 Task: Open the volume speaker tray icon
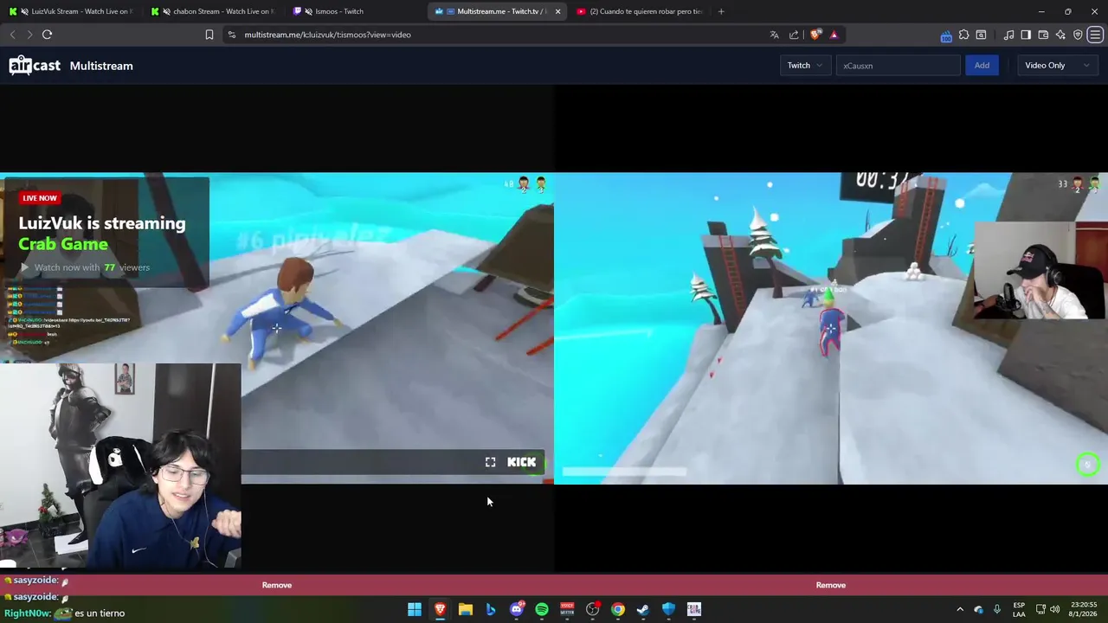point(1055,609)
